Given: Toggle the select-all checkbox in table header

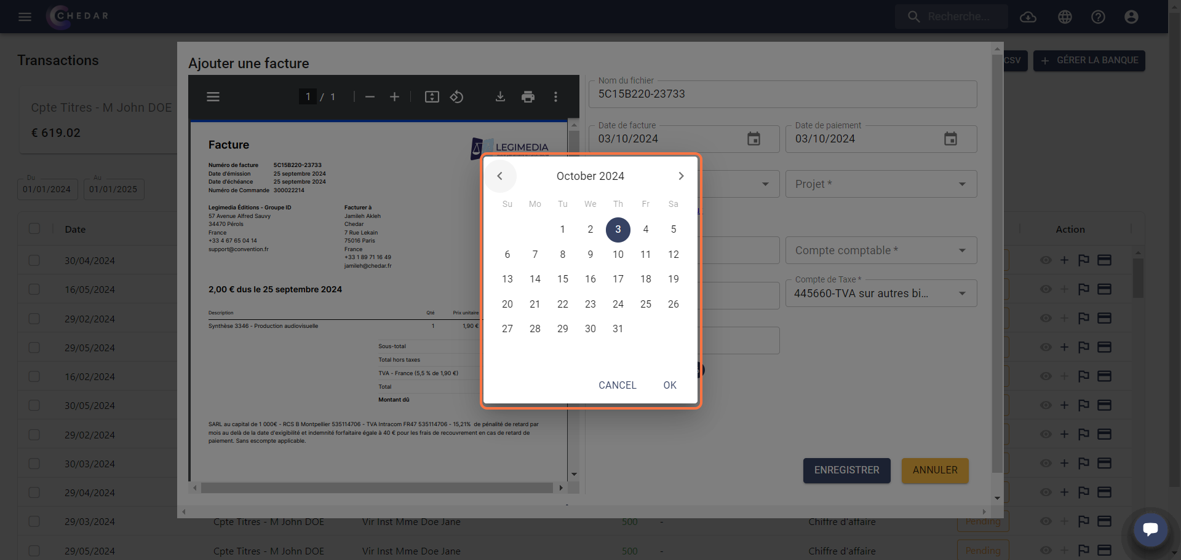Looking at the screenshot, I should click(34, 228).
